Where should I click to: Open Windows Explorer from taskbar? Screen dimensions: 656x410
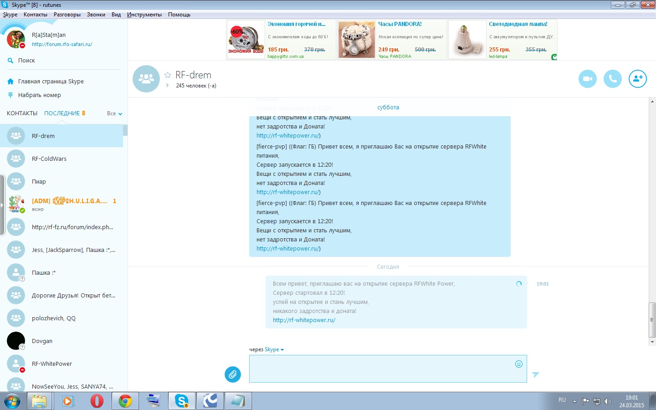[x=39, y=401]
